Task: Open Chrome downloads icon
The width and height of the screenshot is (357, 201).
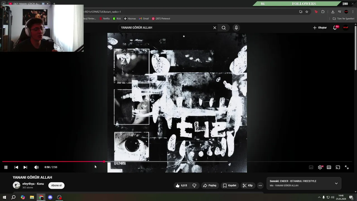Action: [333, 12]
